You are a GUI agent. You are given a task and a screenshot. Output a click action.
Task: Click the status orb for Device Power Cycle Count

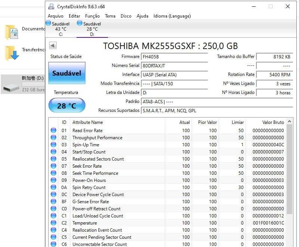click(x=53, y=194)
